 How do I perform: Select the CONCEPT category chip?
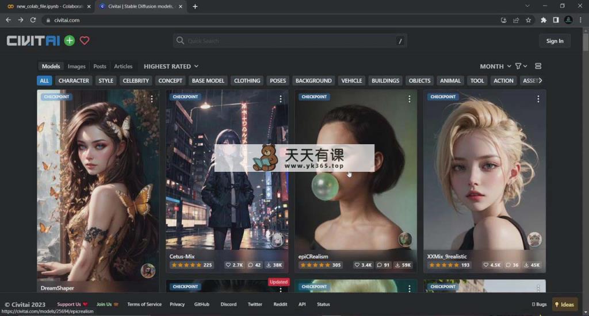(170, 80)
